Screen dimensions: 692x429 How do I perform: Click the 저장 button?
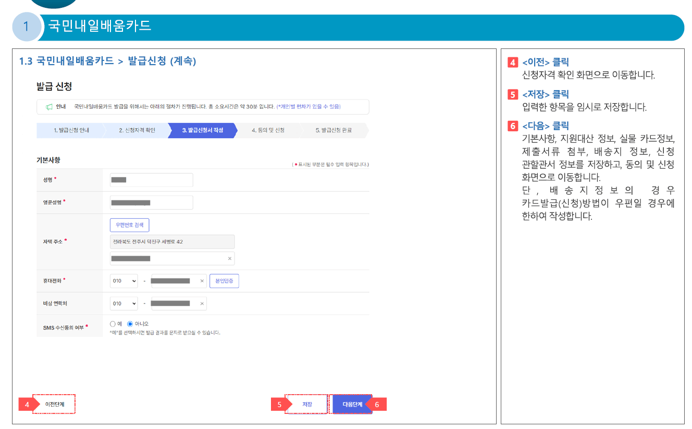307,404
